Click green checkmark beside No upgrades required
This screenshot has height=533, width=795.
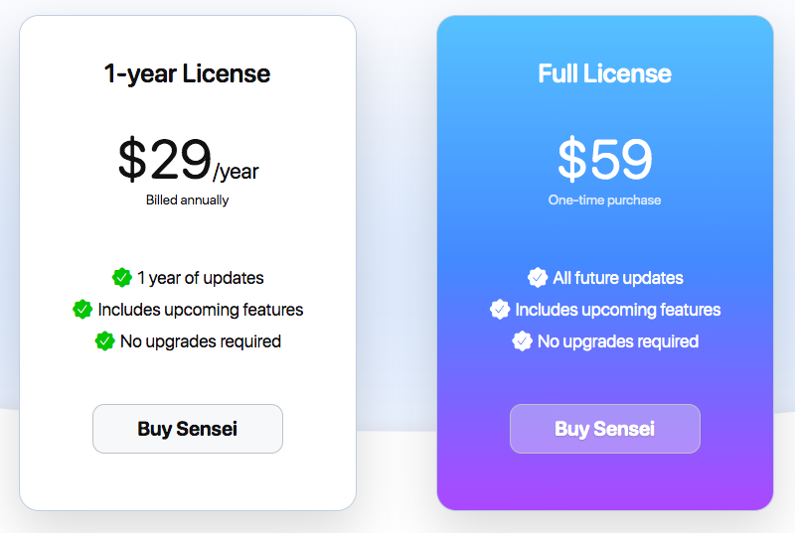pos(104,341)
